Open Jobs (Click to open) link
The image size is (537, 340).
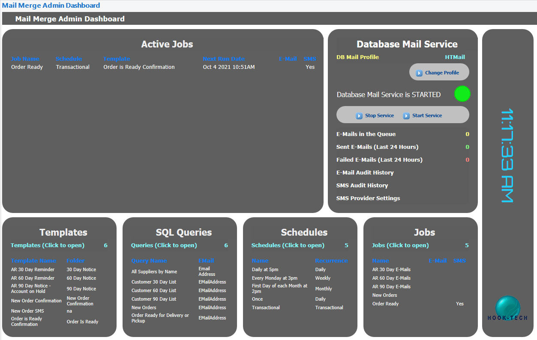[x=400, y=245]
